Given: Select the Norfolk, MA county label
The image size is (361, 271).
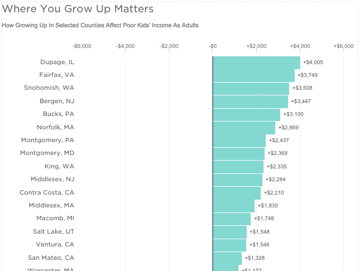Looking at the screenshot, I should [x=55, y=127].
